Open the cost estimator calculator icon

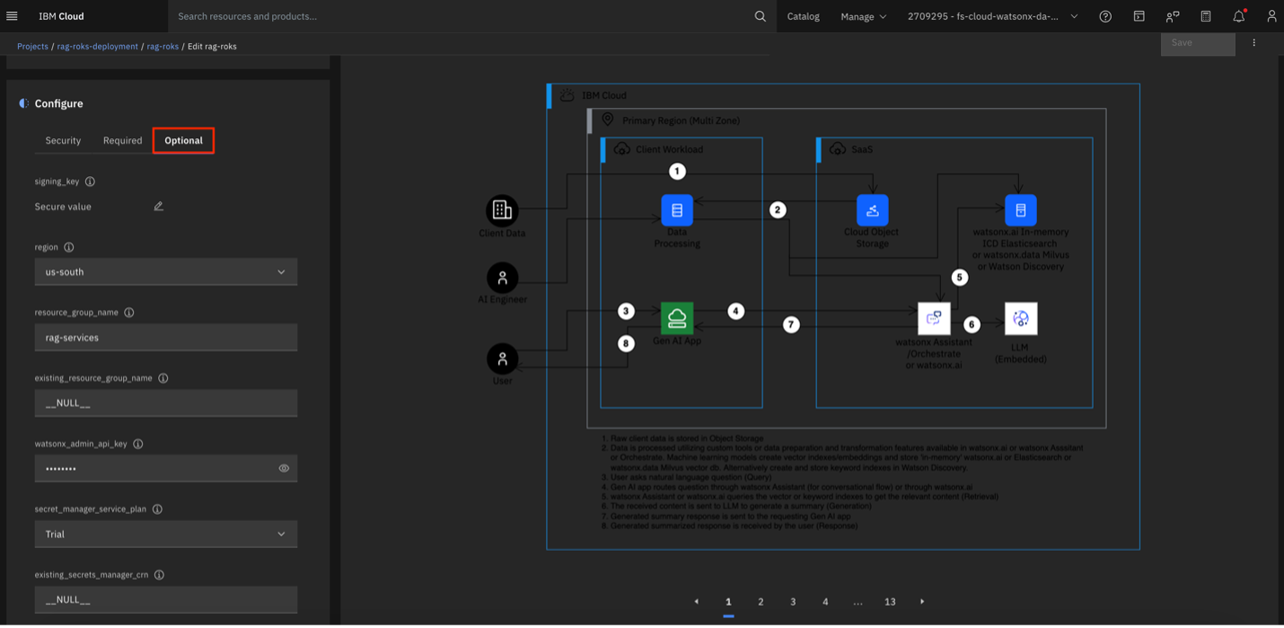point(1205,16)
